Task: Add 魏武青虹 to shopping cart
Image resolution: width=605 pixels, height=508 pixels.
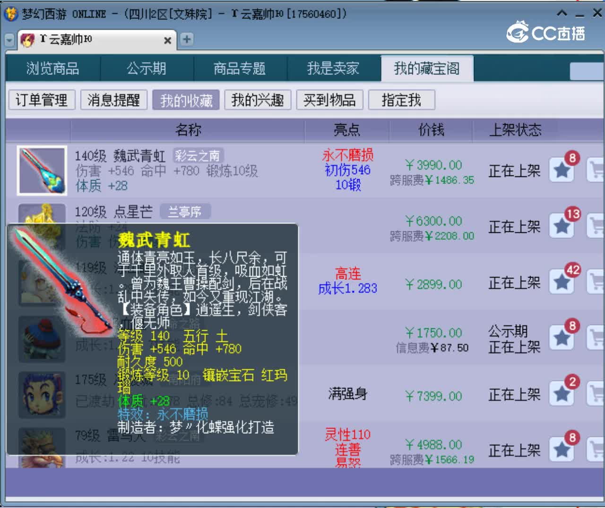Action: coord(596,170)
